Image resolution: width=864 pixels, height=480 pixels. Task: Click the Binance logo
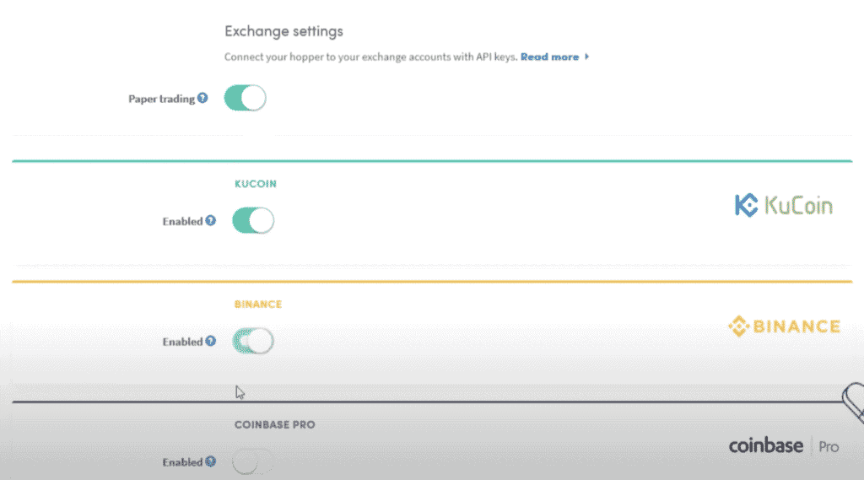coord(784,326)
